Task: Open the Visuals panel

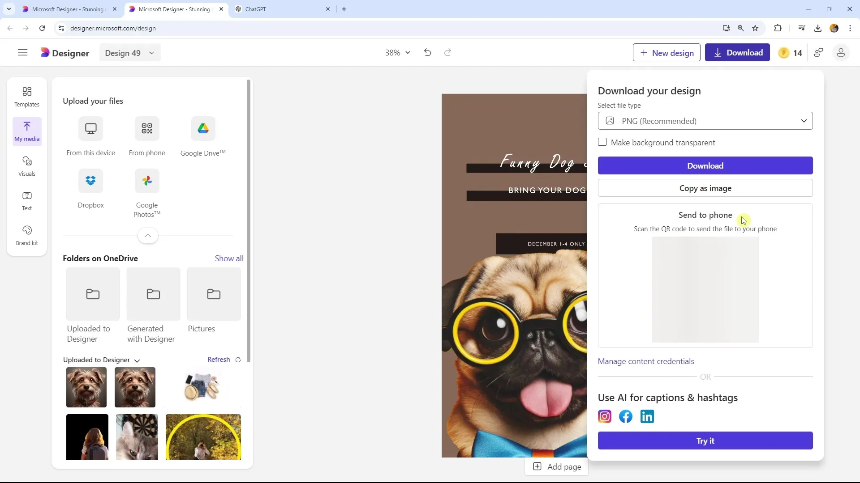Action: (27, 166)
